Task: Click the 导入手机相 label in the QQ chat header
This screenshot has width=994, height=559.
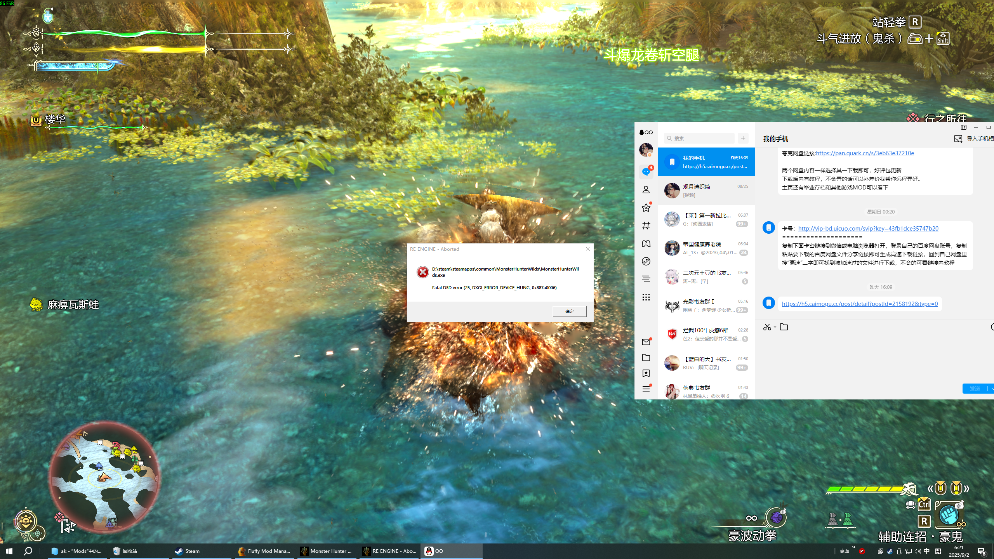Action: pyautogui.click(x=980, y=139)
